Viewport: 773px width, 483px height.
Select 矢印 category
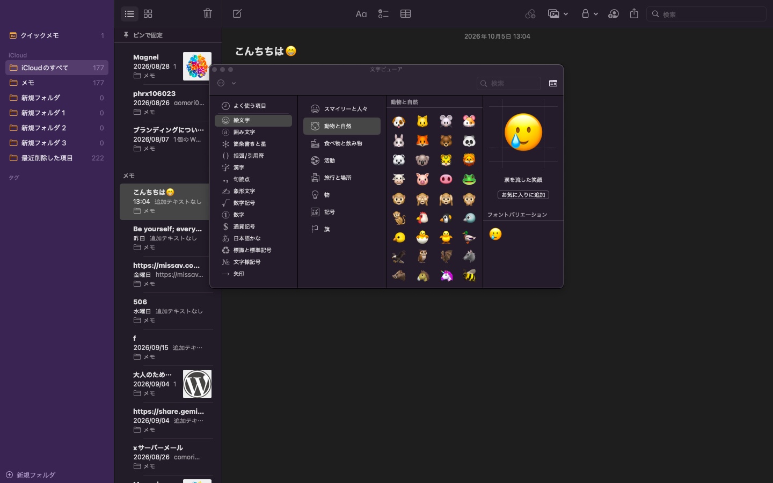tap(253, 274)
